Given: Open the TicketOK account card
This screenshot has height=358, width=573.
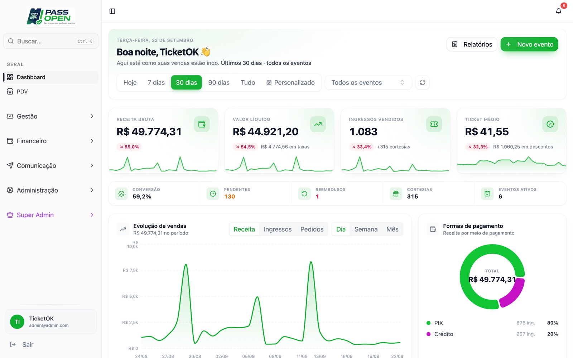Looking at the screenshot, I should point(51,322).
